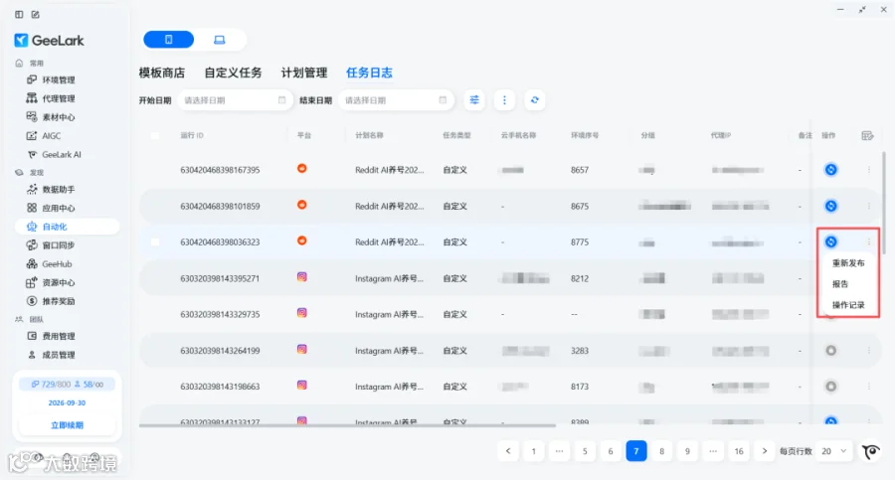The width and height of the screenshot is (895, 480).
Task: Choose 操作记录 from the row menu
Action: pyautogui.click(x=848, y=305)
